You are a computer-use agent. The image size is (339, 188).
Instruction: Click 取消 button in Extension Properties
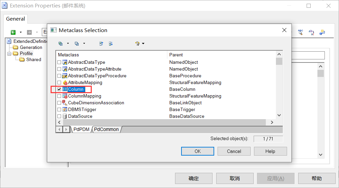click(x=235, y=179)
